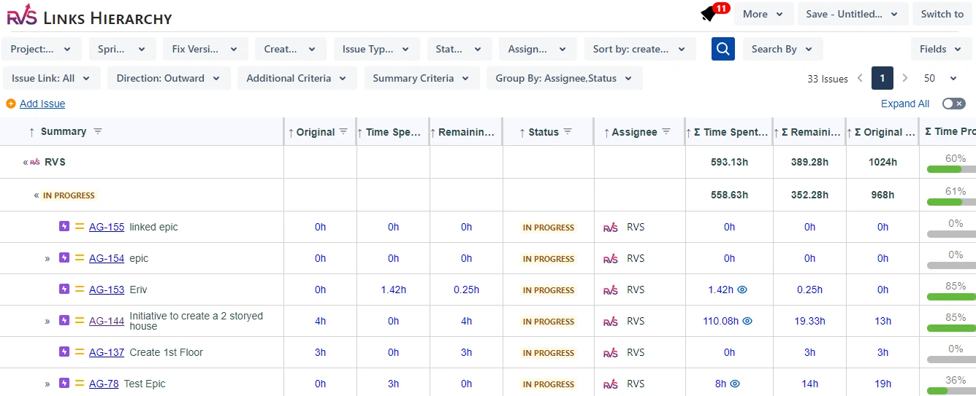This screenshot has height=396, width=976.
Task: Click the RVS avatar in AG-137 row
Action: [x=610, y=352]
